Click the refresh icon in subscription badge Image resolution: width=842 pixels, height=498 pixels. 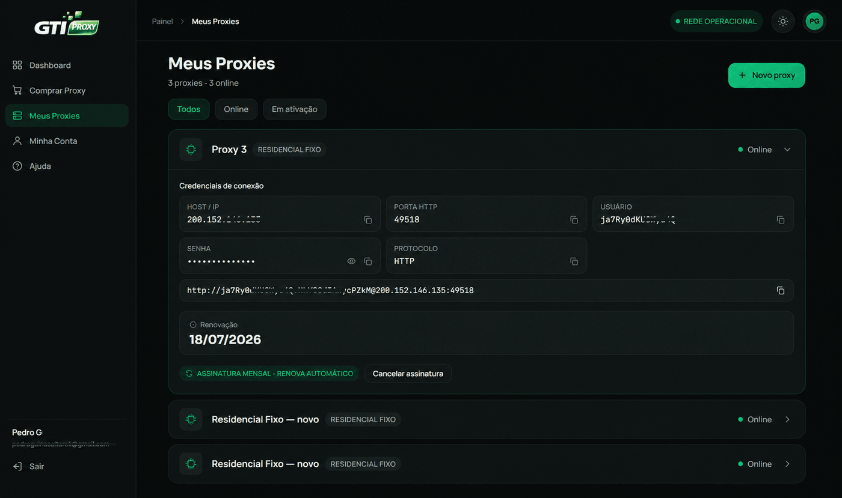pyautogui.click(x=189, y=374)
